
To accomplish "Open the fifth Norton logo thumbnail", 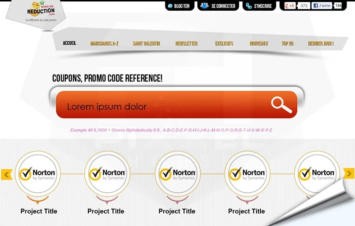I will tap(317, 174).
